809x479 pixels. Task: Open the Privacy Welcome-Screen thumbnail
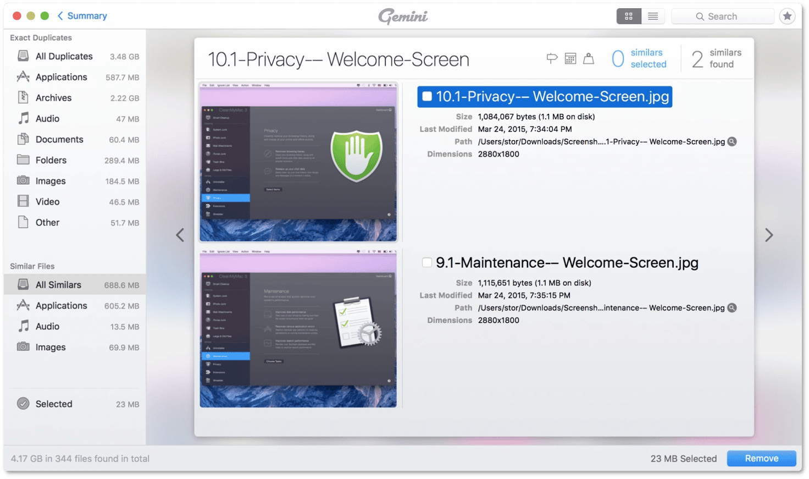click(x=298, y=162)
